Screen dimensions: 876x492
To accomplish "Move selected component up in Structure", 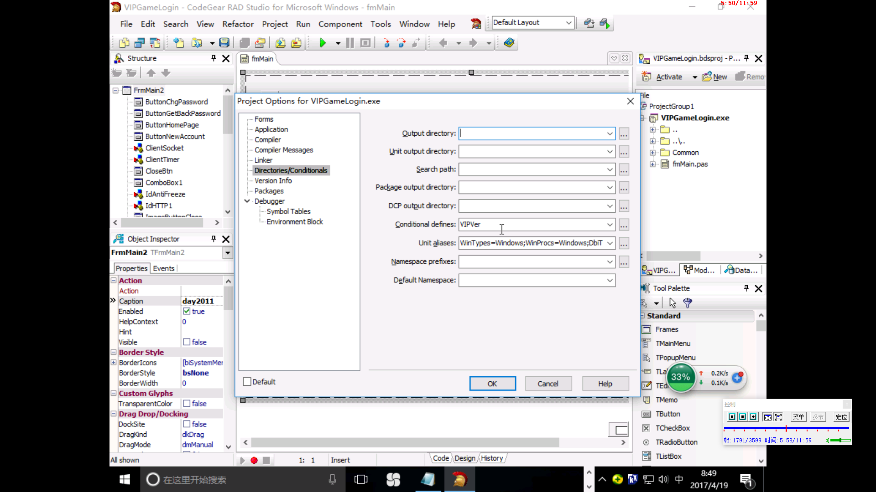I will point(151,73).
